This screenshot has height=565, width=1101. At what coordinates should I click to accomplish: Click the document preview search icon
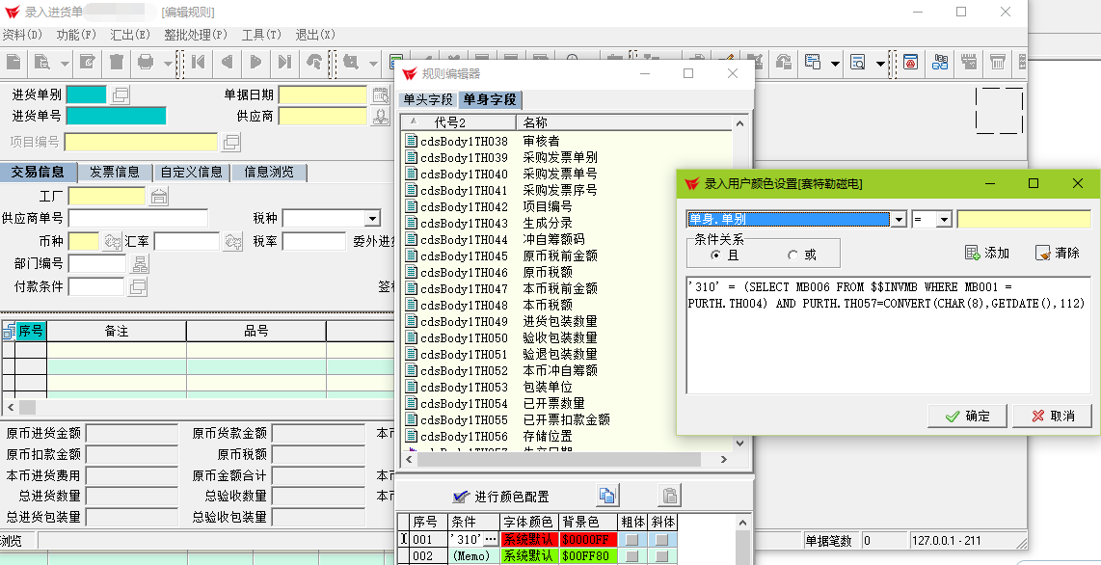click(858, 63)
